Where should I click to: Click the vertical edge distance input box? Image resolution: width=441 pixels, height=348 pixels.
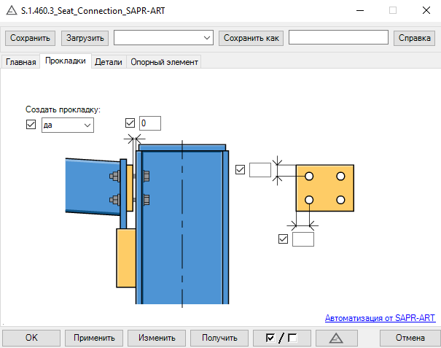click(259, 170)
